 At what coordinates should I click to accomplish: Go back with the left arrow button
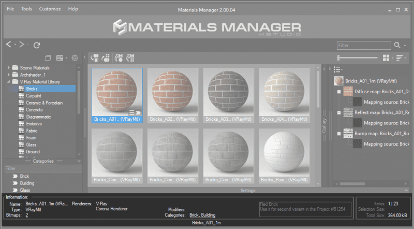click(8, 45)
